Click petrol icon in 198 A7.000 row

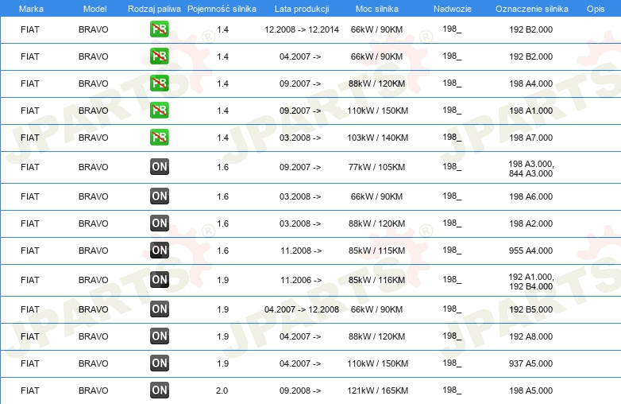pos(159,137)
